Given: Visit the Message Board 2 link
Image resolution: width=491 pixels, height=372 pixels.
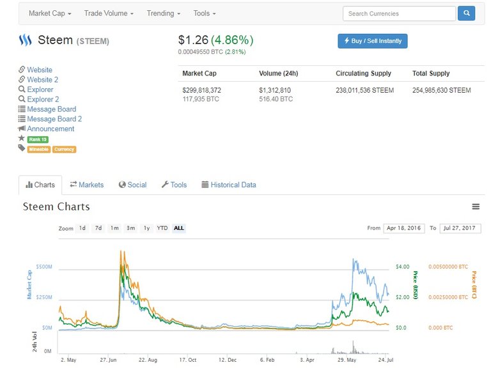Looking at the screenshot, I should tap(54, 119).
